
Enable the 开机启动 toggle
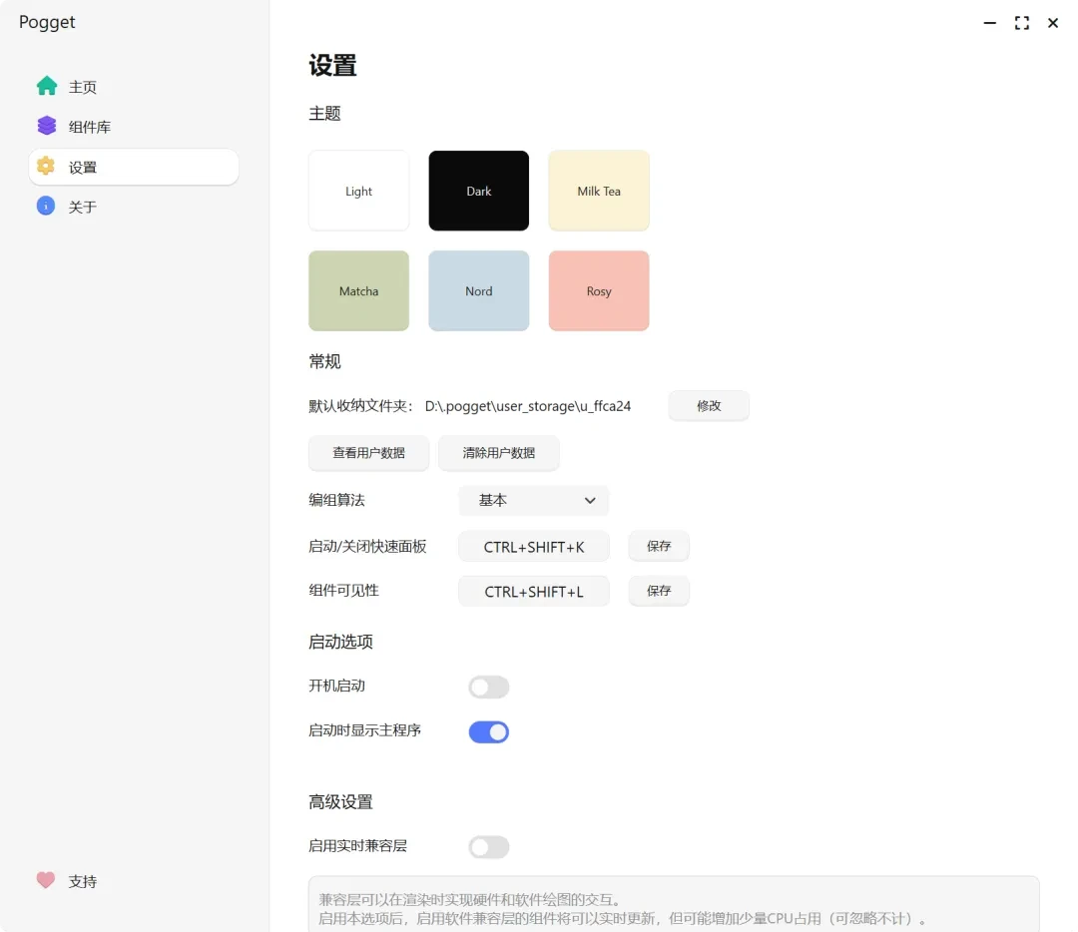[x=489, y=687]
